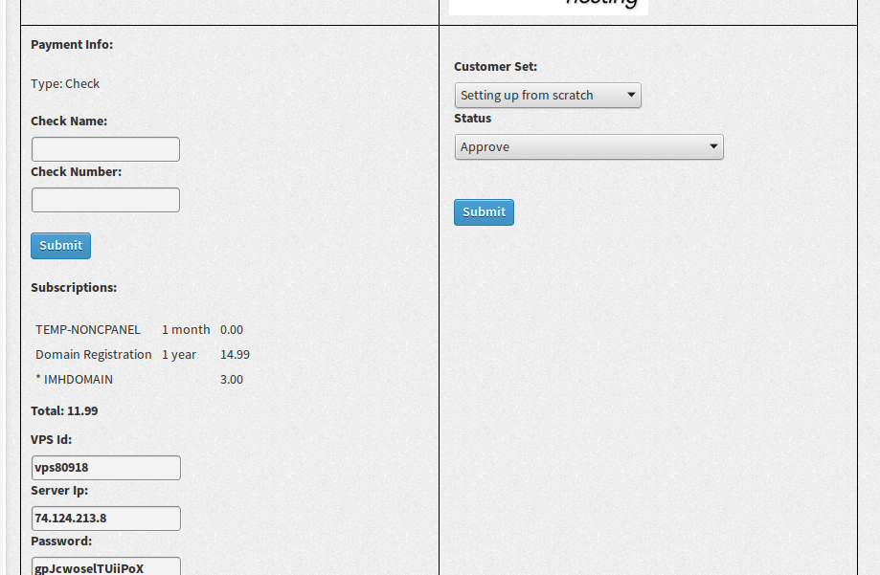The height and width of the screenshot is (575, 880).
Task: Click into the Password field
Action: pos(105,567)
